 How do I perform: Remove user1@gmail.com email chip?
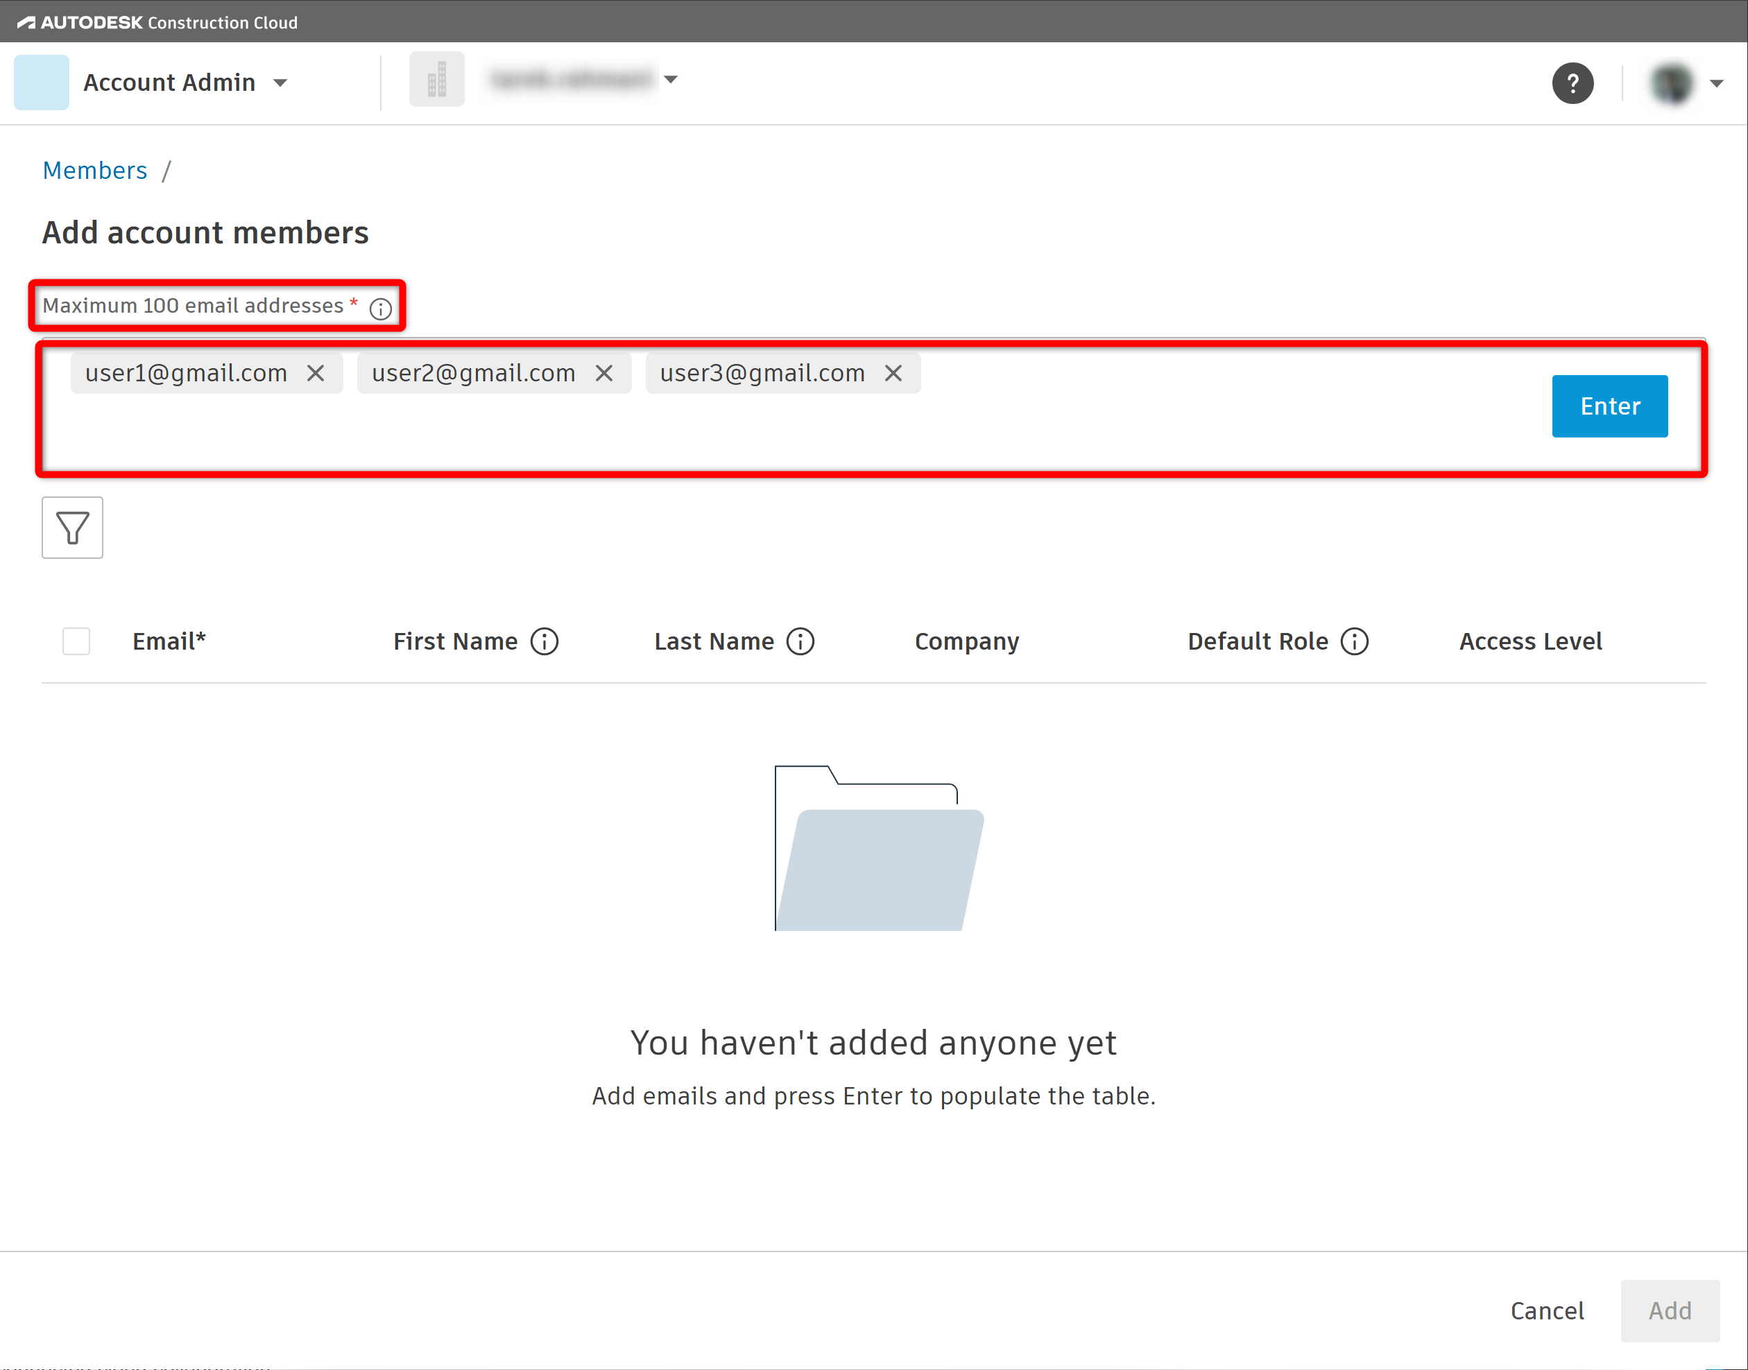click(316, 374)
